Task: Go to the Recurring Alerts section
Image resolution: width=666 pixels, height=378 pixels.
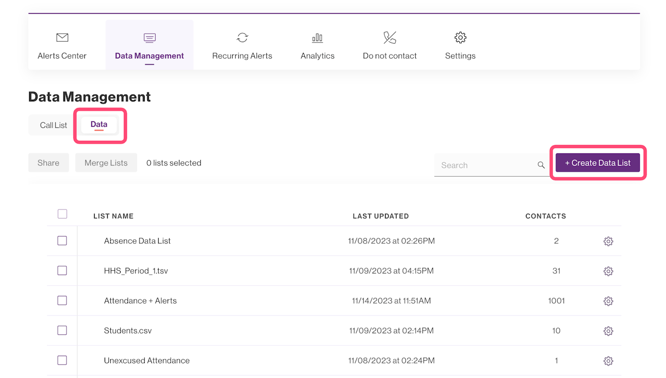Action: pos(242,46)
